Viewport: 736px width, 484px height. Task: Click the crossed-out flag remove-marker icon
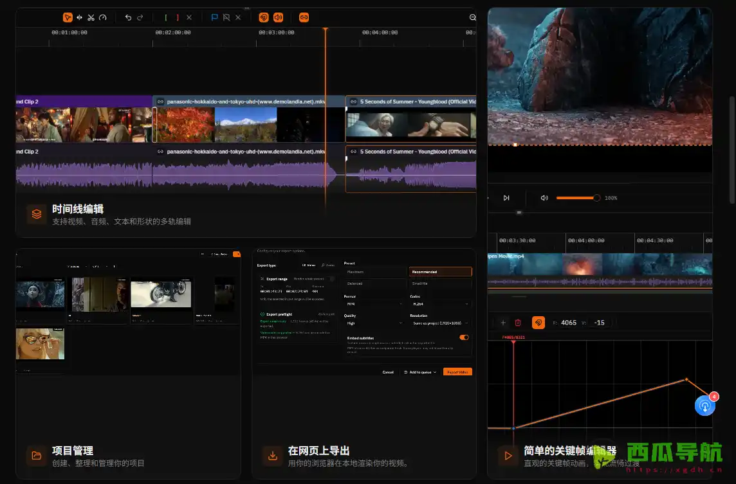226,17
